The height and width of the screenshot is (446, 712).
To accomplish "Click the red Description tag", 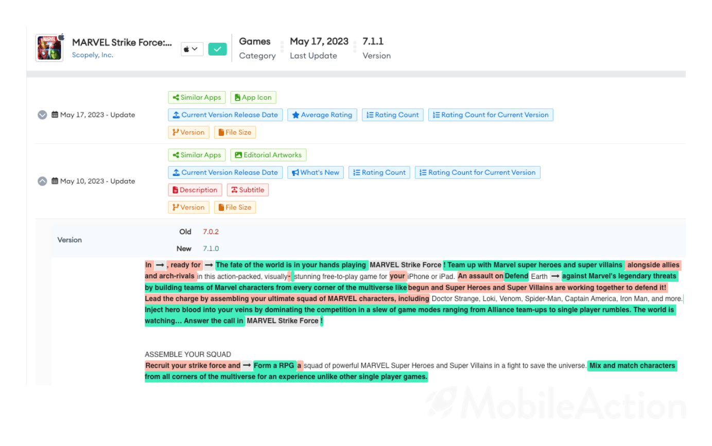I will (195, 190).
